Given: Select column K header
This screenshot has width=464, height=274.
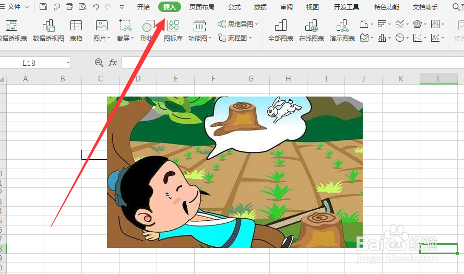Looking at the screenshot, I should click(401, 79).
